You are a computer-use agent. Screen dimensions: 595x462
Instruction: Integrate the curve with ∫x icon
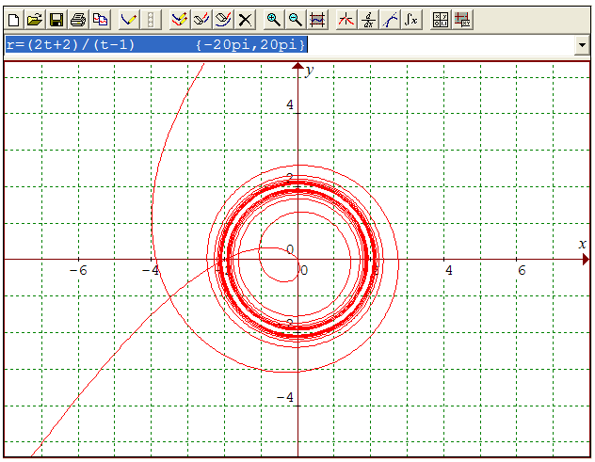tap(411, 20)
